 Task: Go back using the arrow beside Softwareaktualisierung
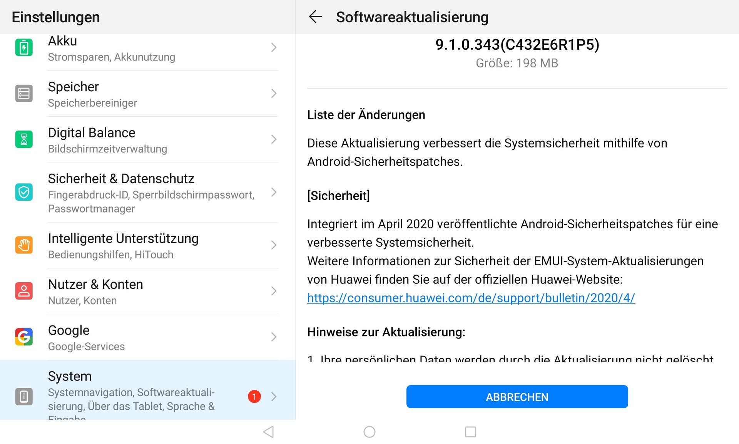pos(315,17)
